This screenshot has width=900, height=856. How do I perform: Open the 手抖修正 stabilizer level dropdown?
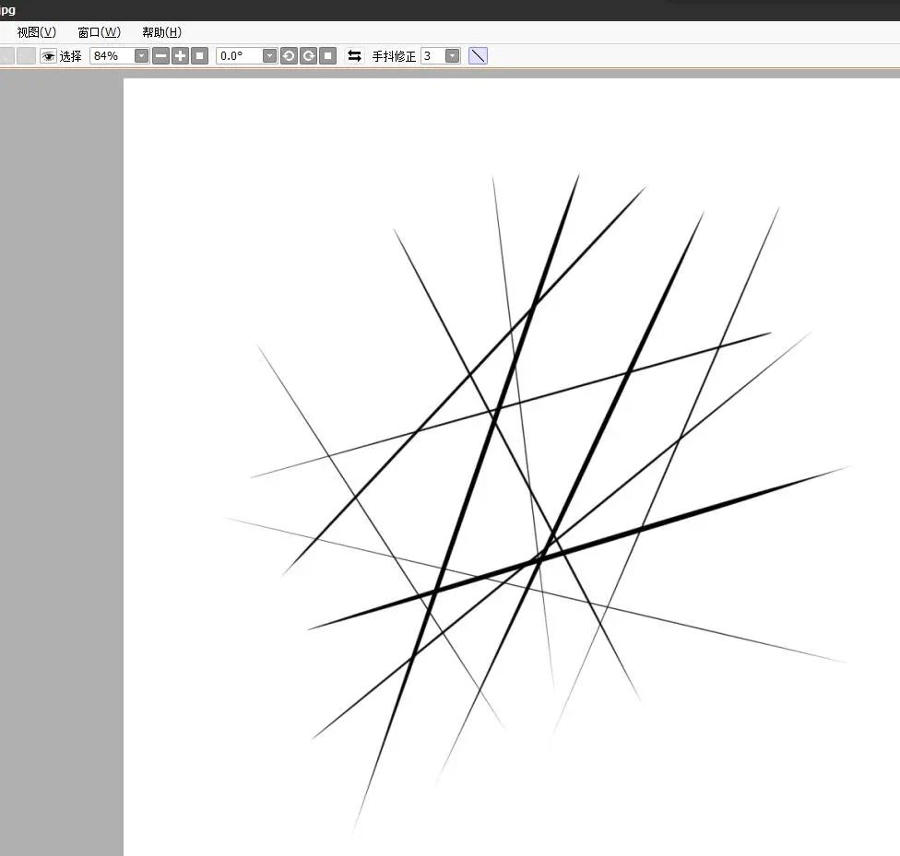click(x=452, y=55)
